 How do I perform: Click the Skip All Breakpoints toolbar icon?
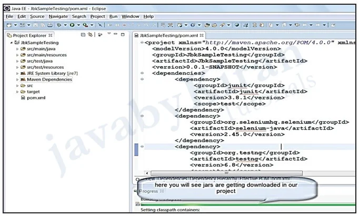[100, 25]
